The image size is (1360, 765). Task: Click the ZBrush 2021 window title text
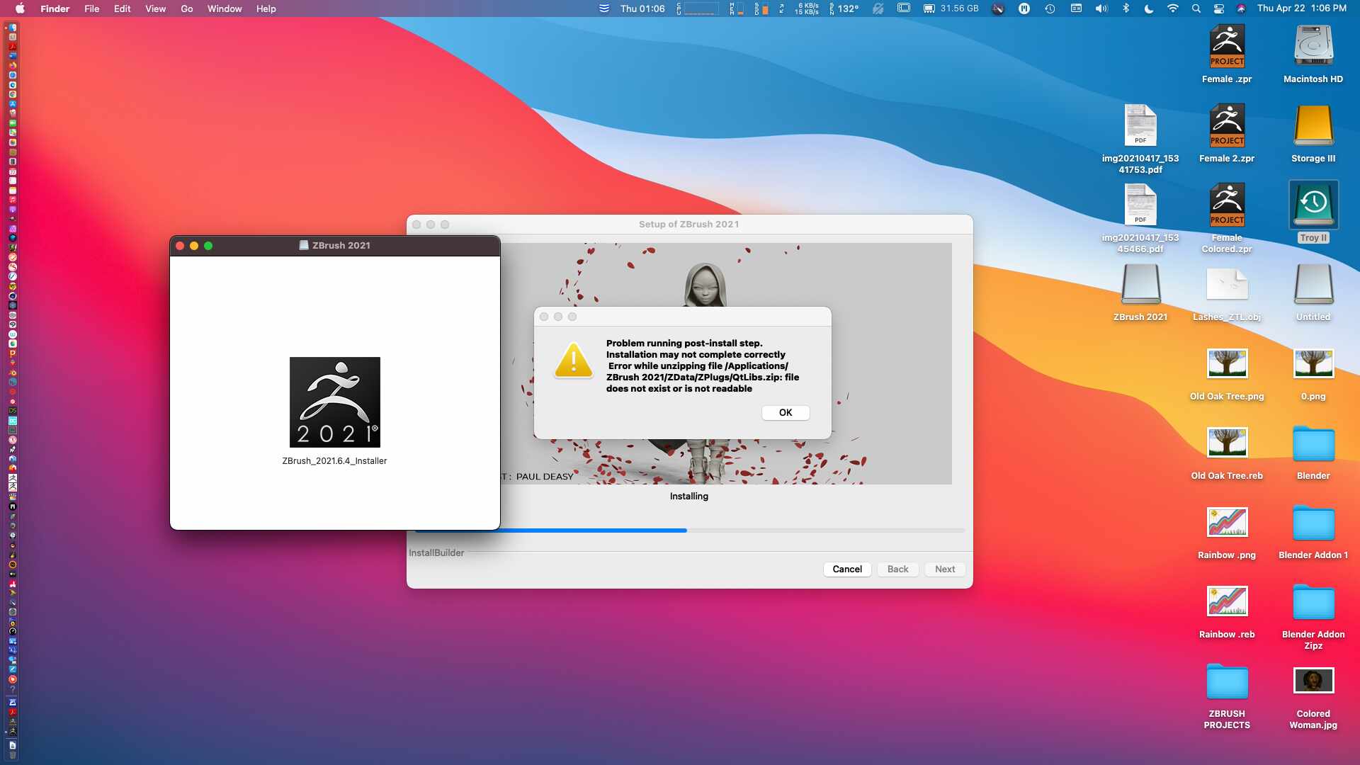(341, 245)
